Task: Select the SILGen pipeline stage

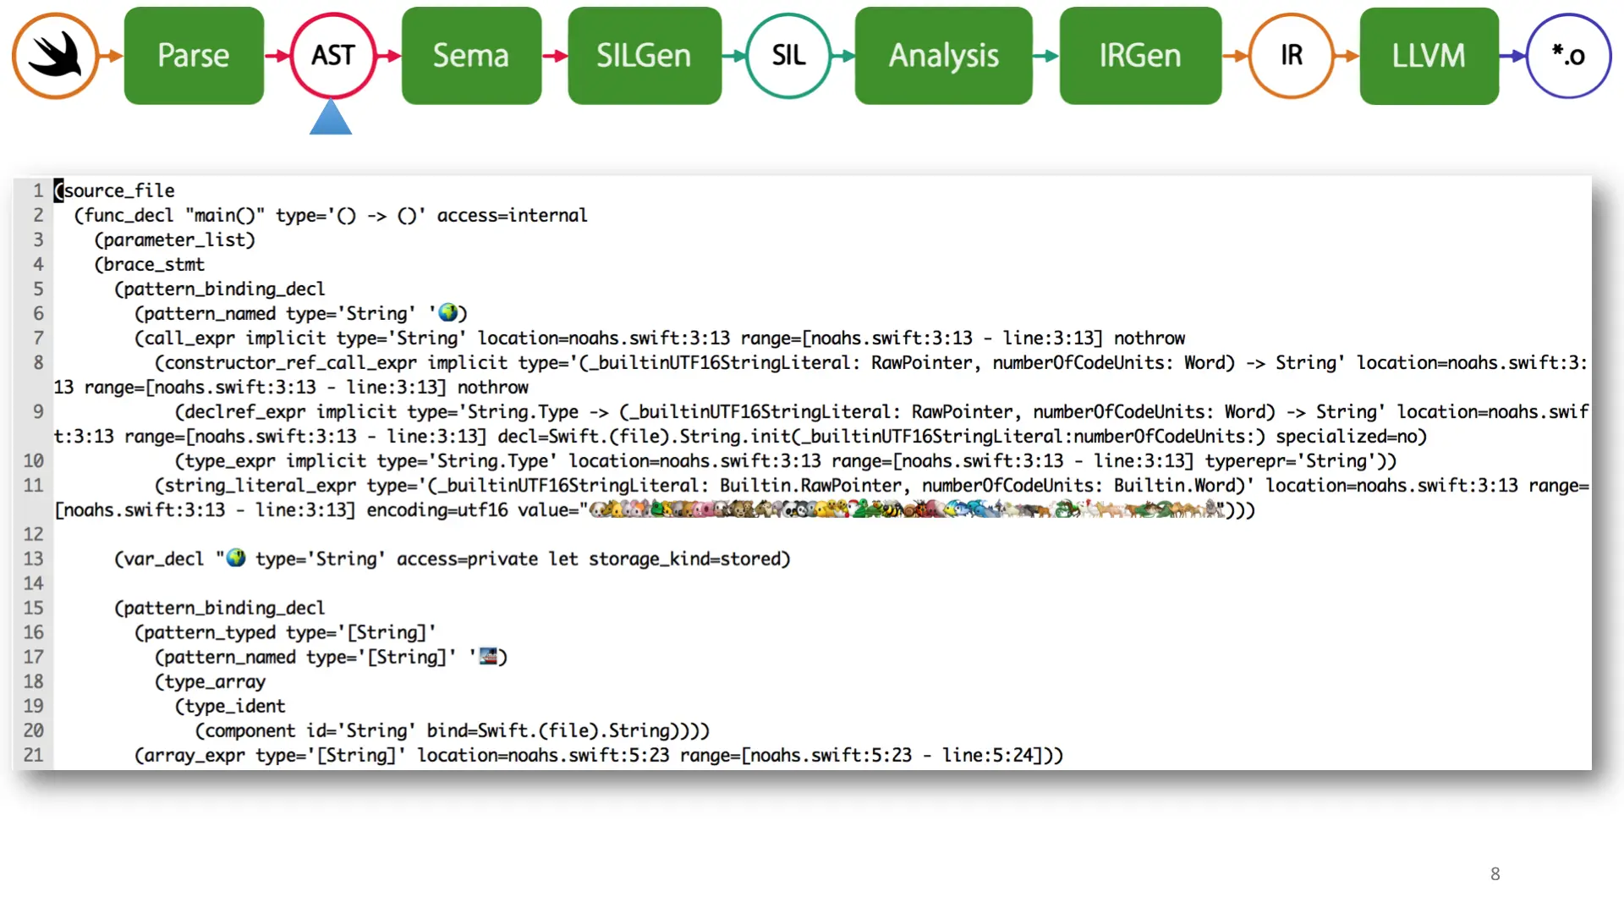Action: (x=644, y=56)
